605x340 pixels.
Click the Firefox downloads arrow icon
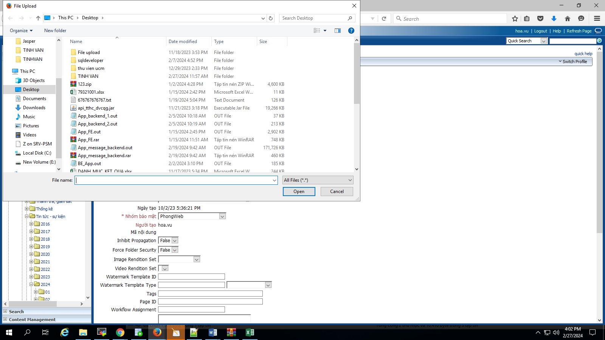554,19
